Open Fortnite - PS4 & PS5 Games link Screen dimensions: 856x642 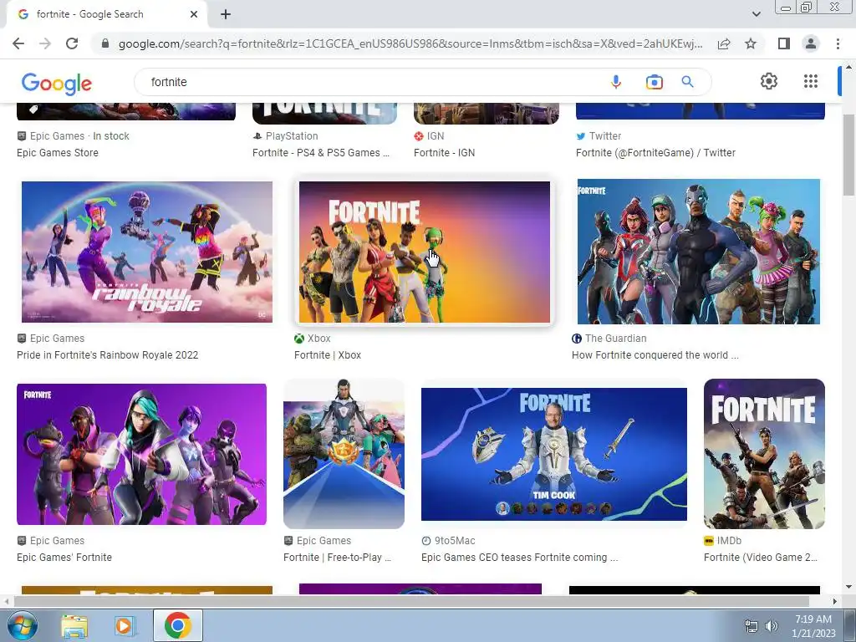(x=321, y=153)
